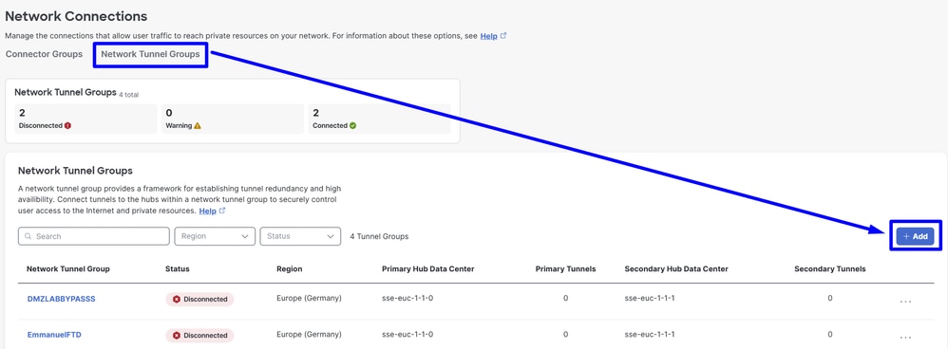
Task: Click the Add button
Action: [x=915, y=237]
